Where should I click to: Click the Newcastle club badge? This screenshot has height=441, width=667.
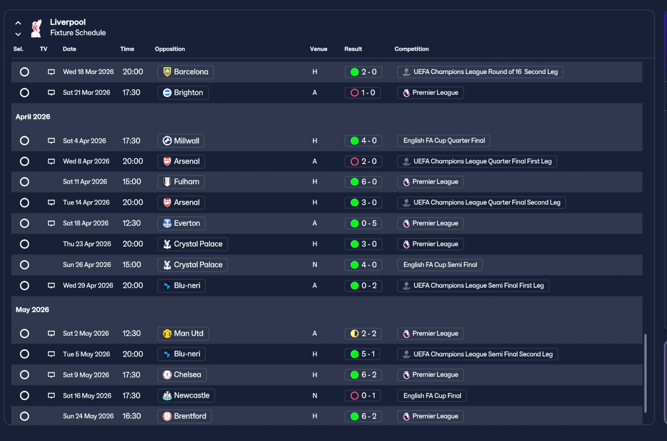[167, 396]
